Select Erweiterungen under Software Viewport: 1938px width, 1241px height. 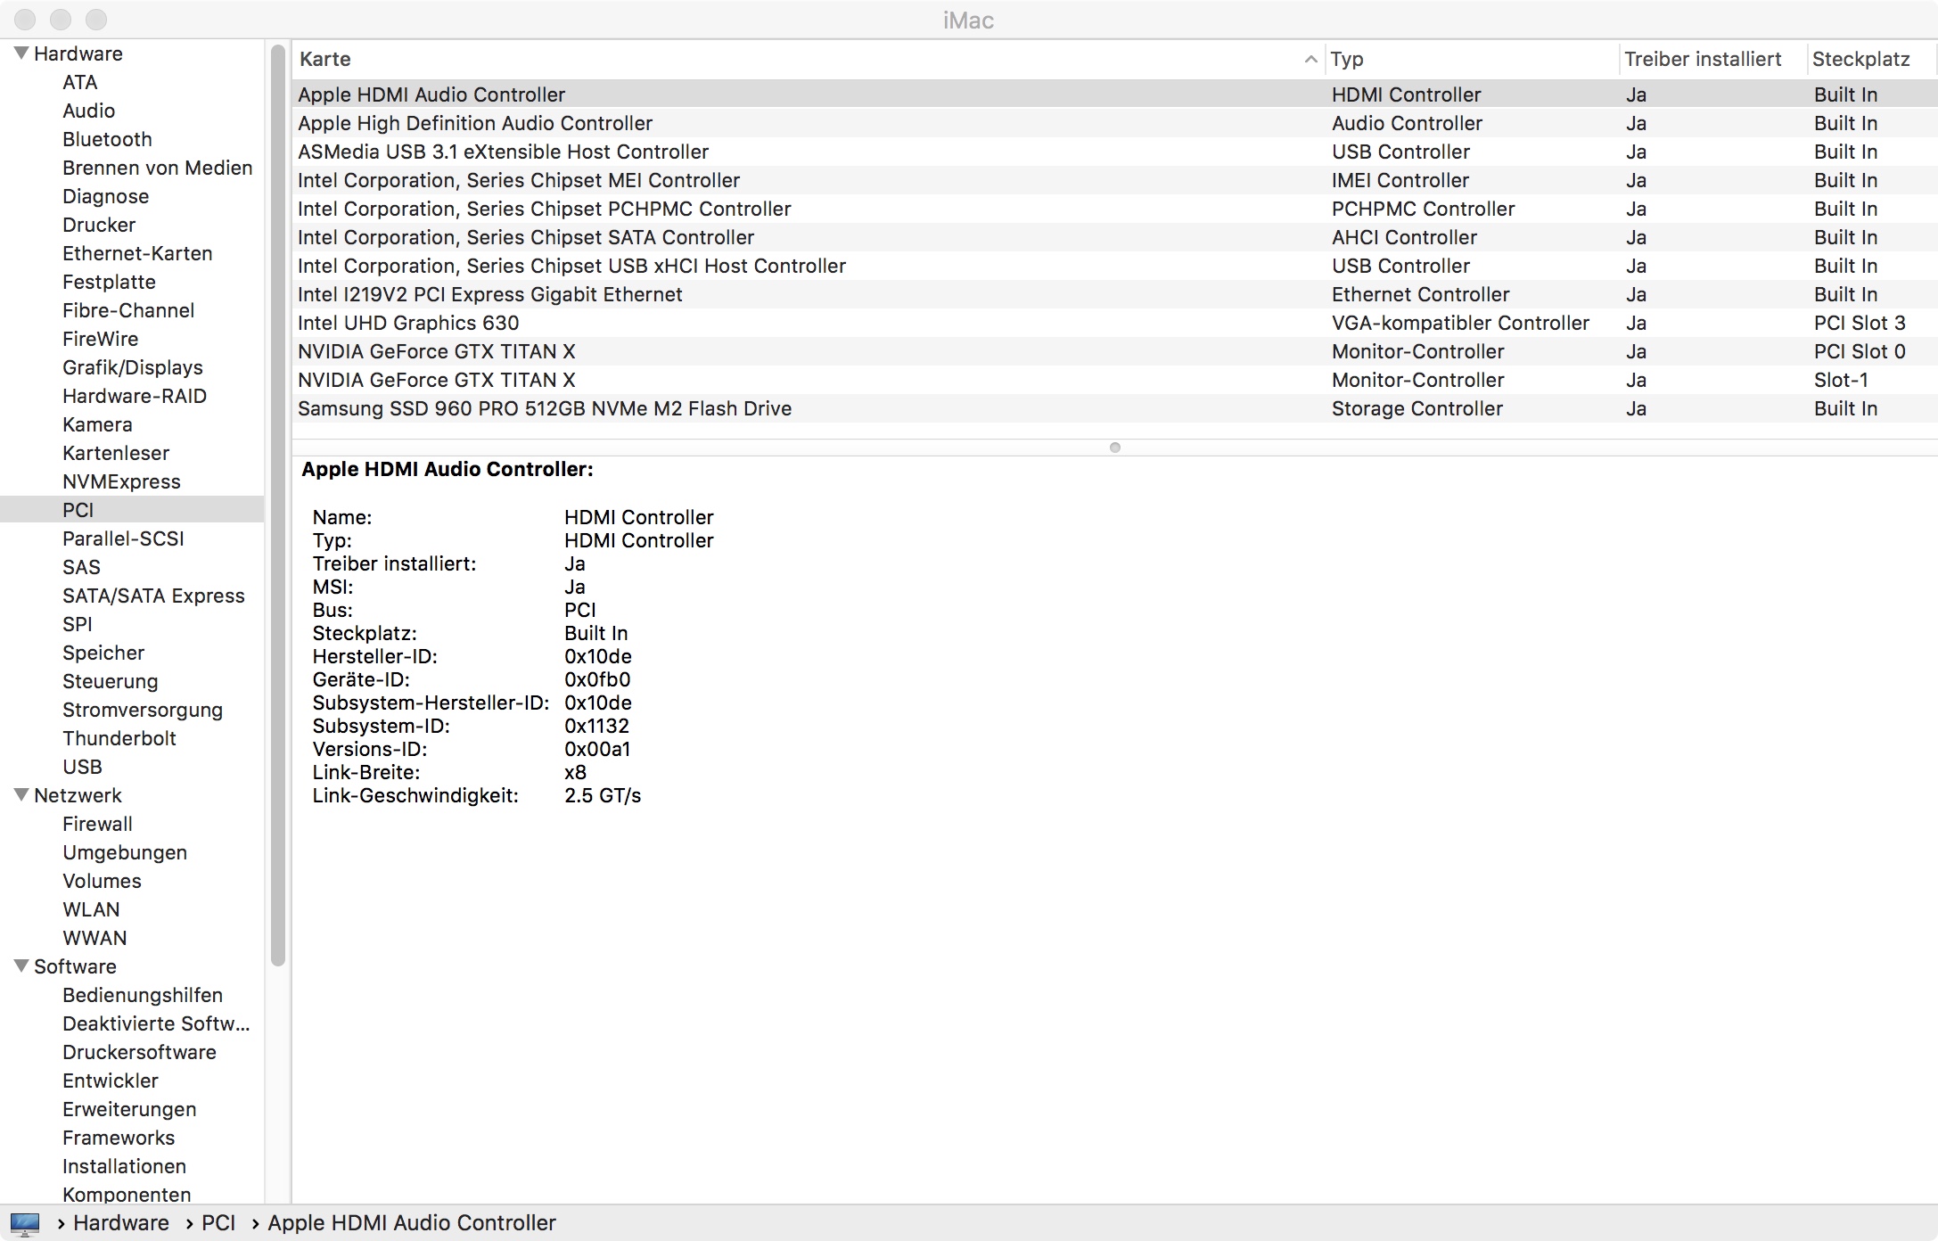[129, 1109]
